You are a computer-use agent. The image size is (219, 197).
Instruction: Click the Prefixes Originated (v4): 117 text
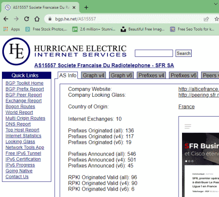[101, 136]
